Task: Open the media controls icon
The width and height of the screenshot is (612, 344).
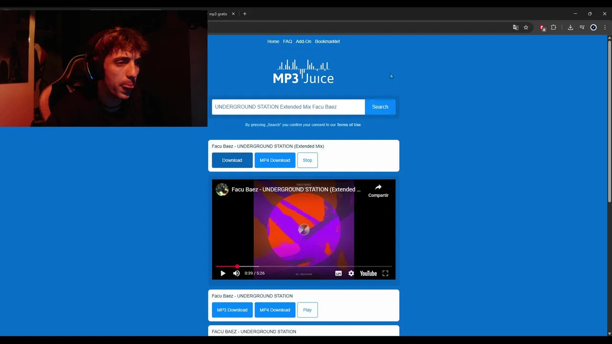Action: click(582, 28)
